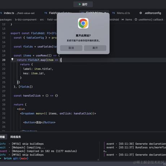Open the .editorconfig tab
The image size is (166, 166).
coord(153,13)
